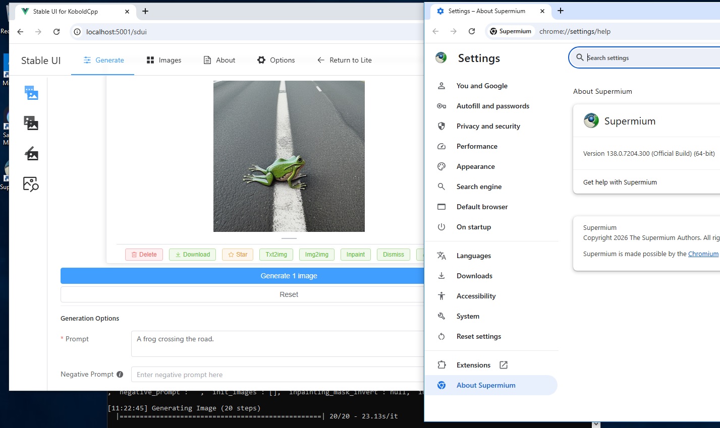Download the generated frog image

point(193,255)
